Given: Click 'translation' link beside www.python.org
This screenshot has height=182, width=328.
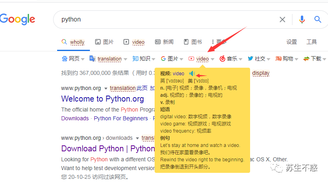Looking at the screenshot, I should pyautogui.click(x=123, y=88).
